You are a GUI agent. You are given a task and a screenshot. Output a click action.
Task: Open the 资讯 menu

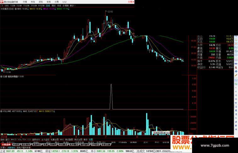[x=41, y=2]
